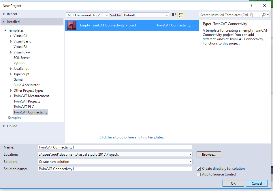Click the project Name input field
The image size is (273, 191).
(x=115, y=147)
